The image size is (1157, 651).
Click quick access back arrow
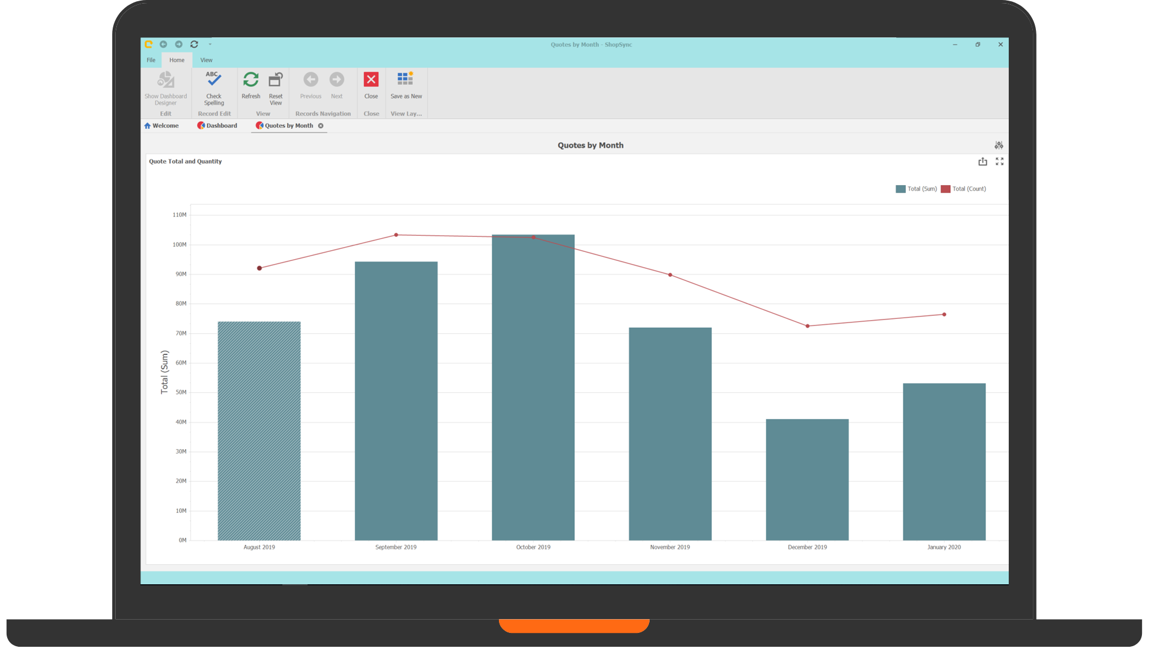(163, 45)
